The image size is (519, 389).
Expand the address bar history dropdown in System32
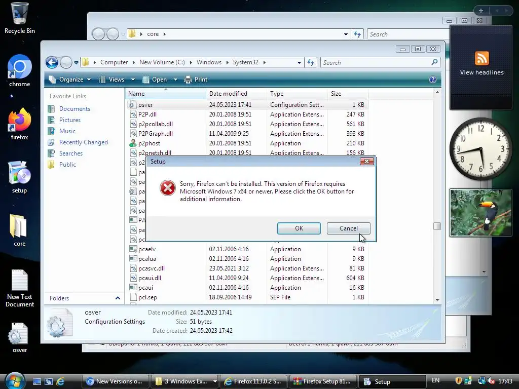click(299, 62)
